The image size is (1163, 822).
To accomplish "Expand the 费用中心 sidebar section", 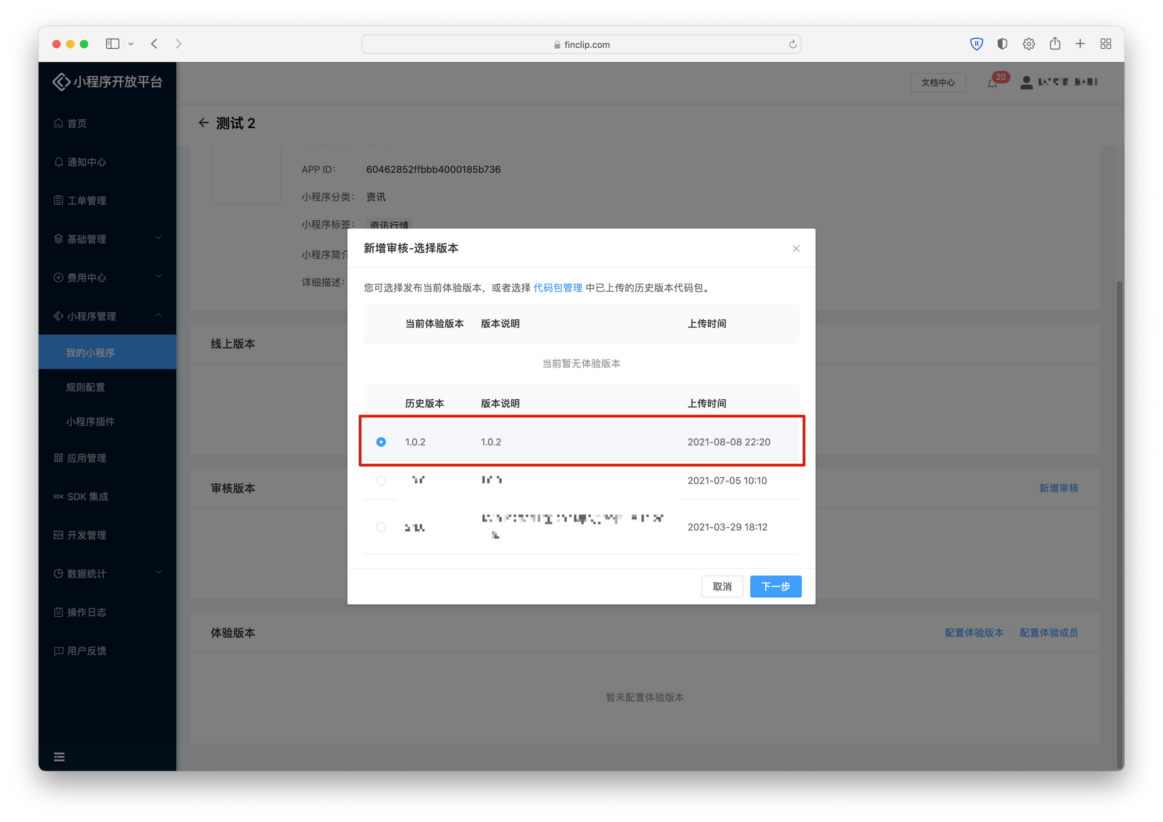I will pos(107,278).
